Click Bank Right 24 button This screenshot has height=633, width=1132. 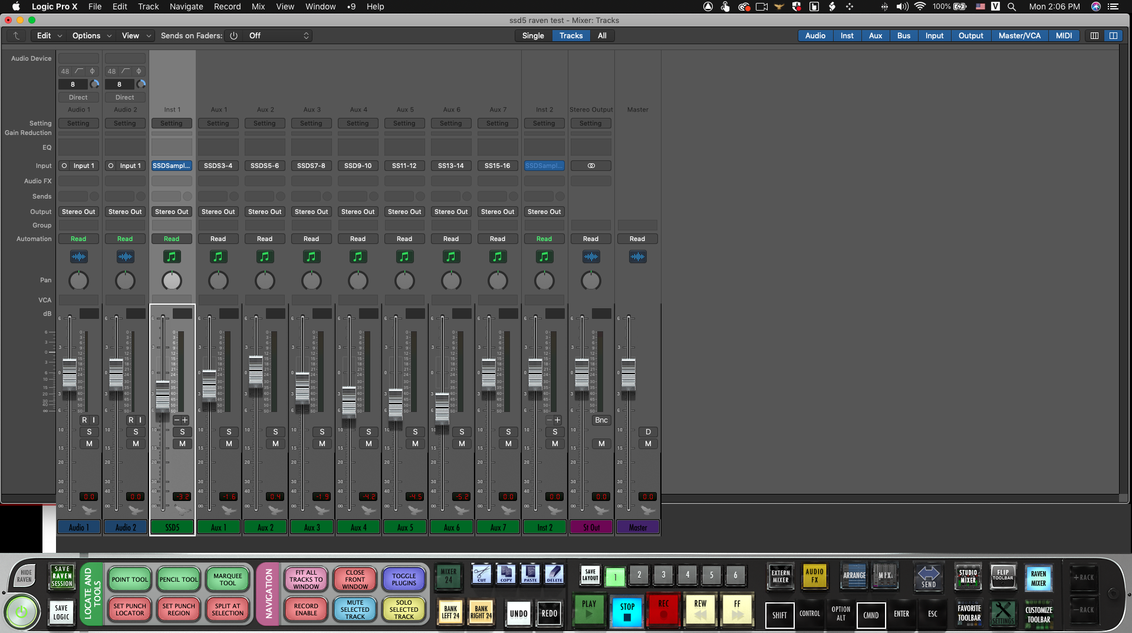click(x=481, y=612)
